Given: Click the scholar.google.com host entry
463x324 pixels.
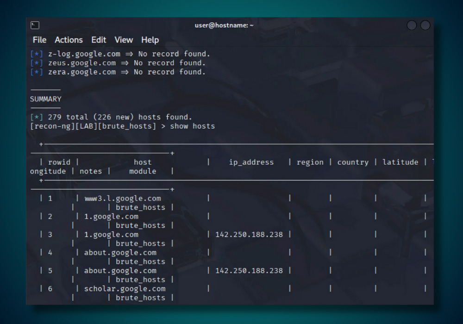Looking at the screenshot, I should pos(125,289).
